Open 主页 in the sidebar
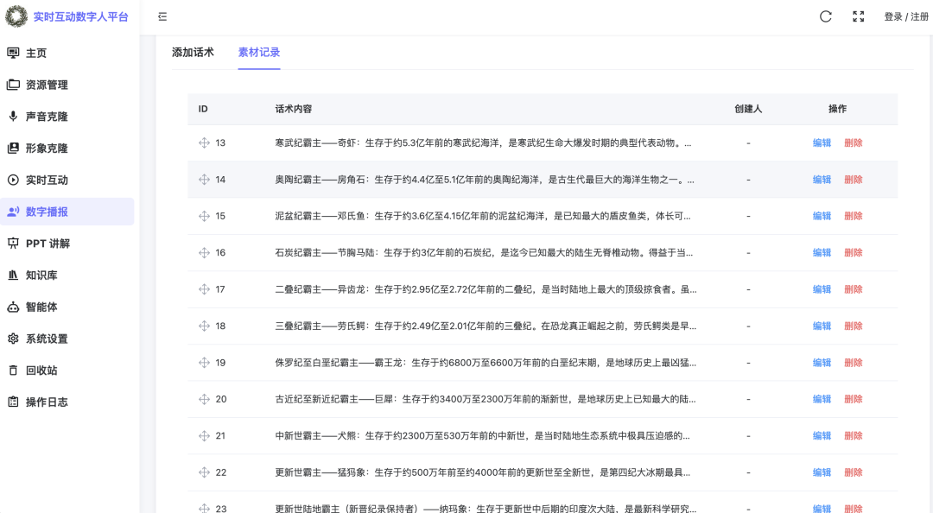 tap(67, 53)
